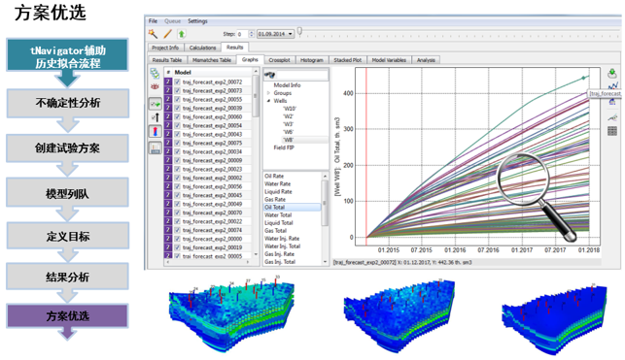Click the green download export icon beside graph
Image resolution: width=625 pixels, height=360 pixels.
coord(611,73)
